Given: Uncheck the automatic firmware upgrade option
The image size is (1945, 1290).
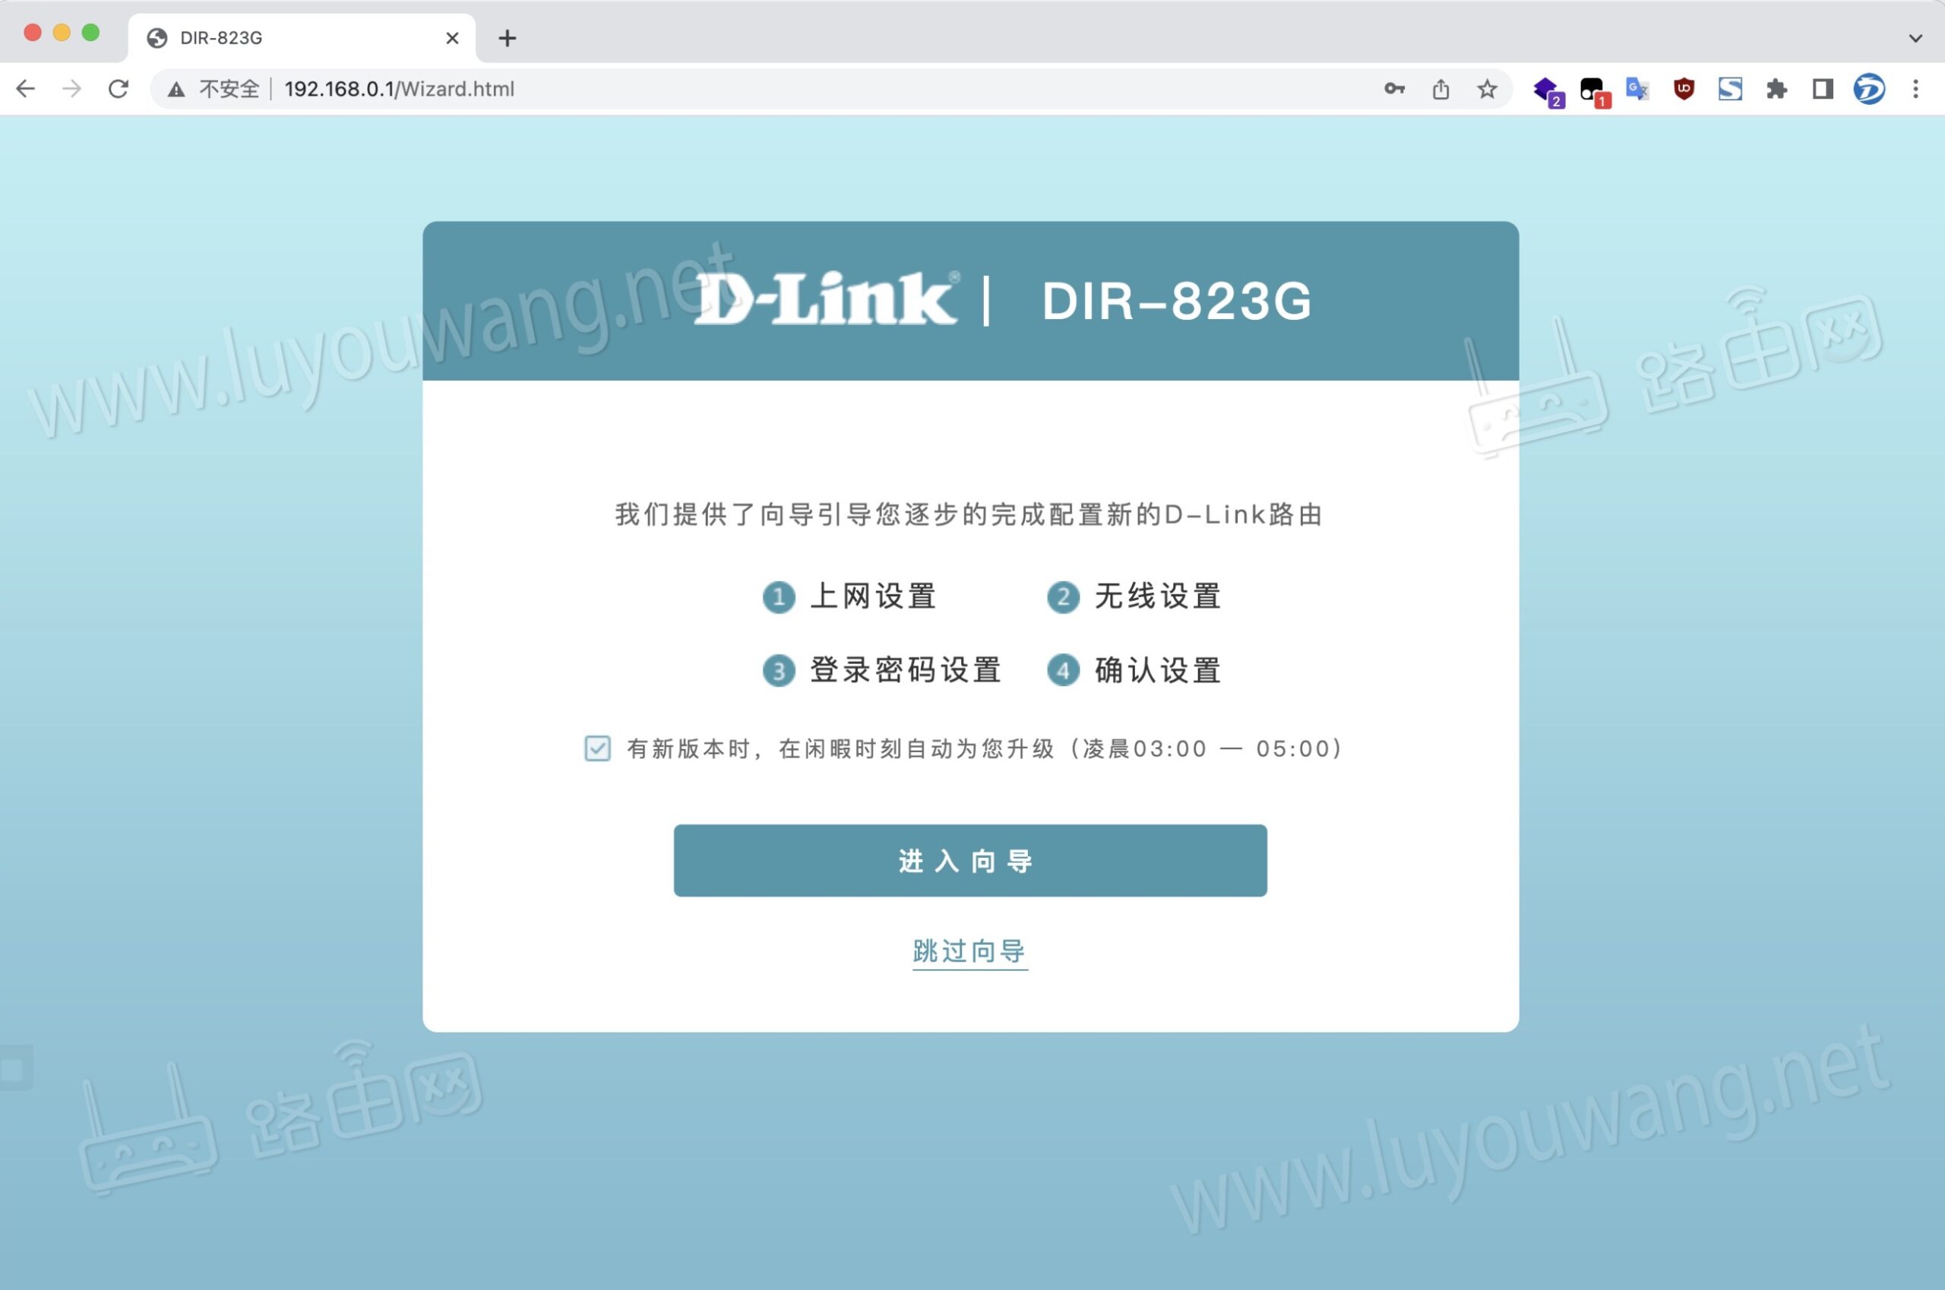Looking at the screenshot, I should pos(597,748).
